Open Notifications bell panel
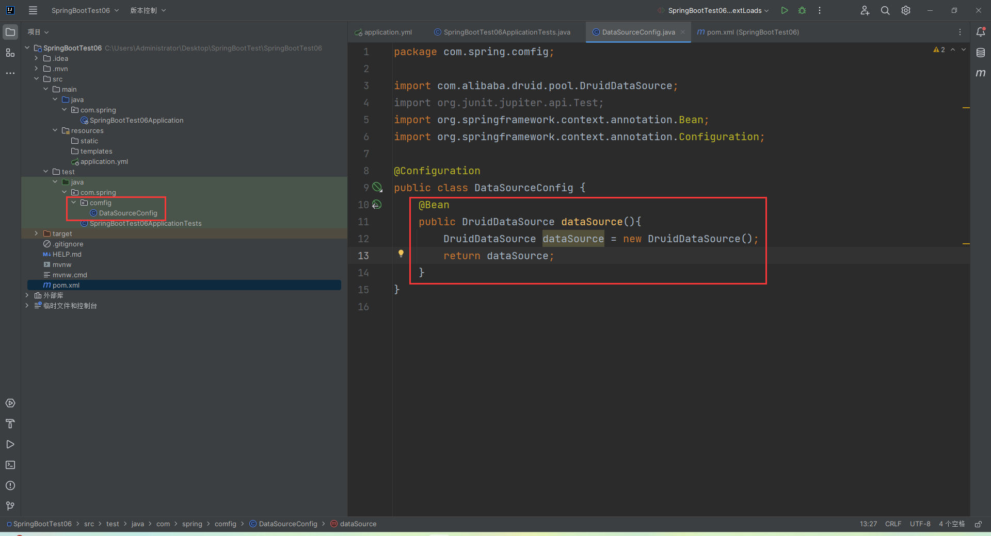 pyautogui.click(x=981, y=32)
